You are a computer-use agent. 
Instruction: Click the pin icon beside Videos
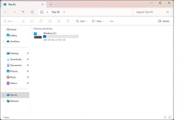tap(28, 83)
